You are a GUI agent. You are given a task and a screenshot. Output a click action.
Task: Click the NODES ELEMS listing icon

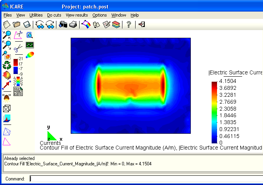(18, 91)
